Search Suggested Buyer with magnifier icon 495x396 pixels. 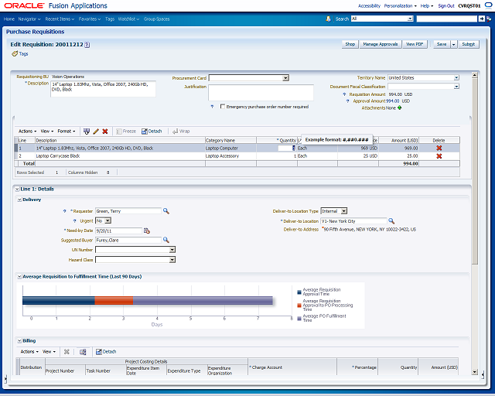pos(166,241)
